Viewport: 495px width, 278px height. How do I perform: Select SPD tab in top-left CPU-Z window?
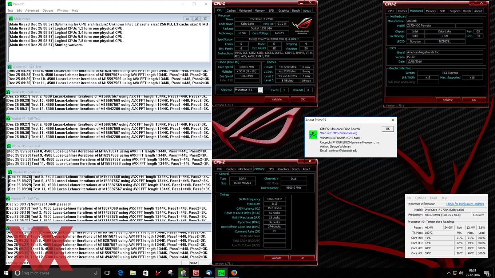pos(272,11)
